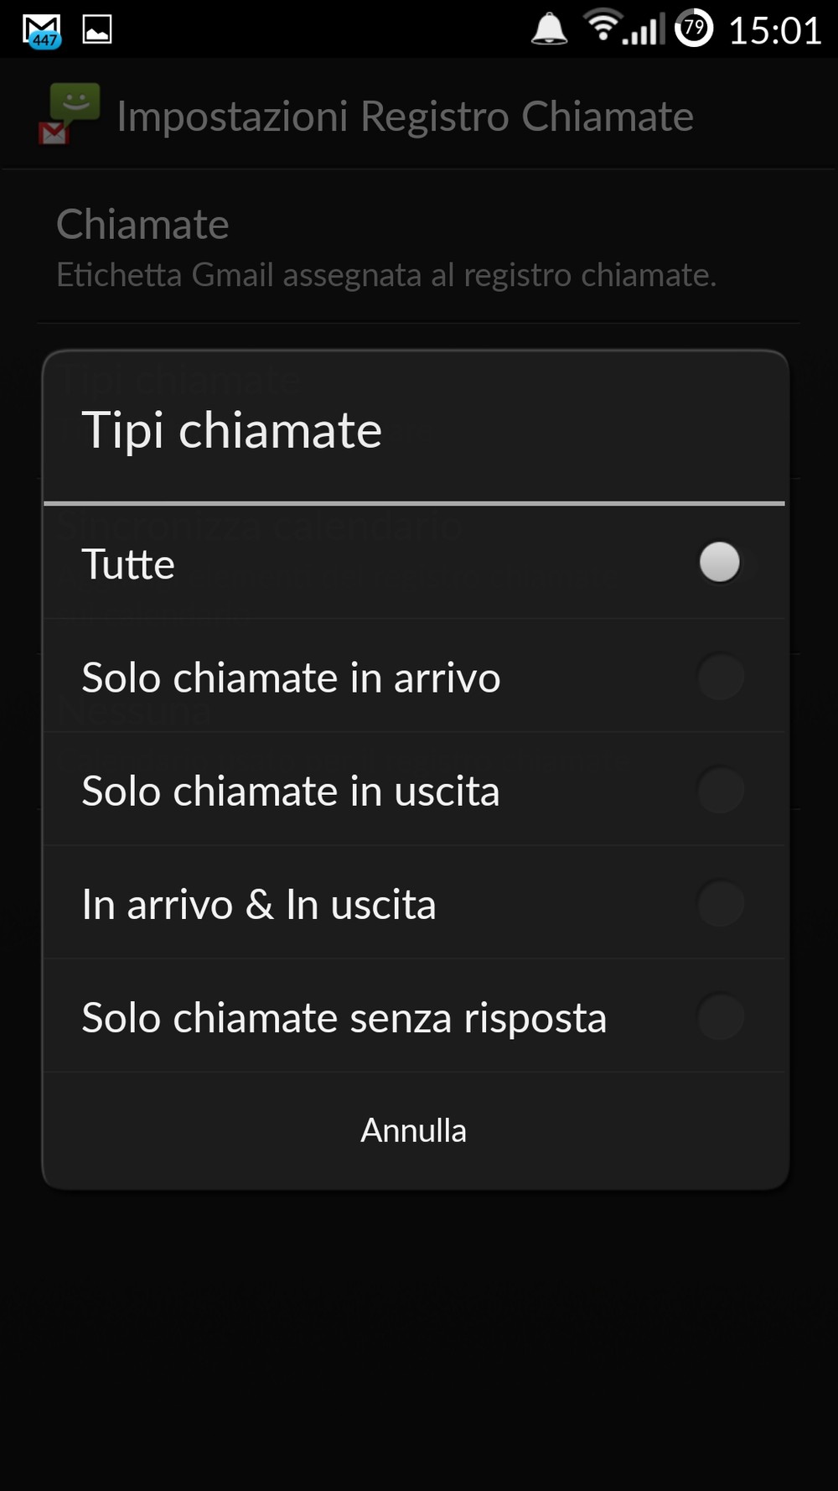This screenshot has height=1491, width=838.
Task: Tap the battery percentage circle icon
Action: pyautogui.click(x=694, y=29)
